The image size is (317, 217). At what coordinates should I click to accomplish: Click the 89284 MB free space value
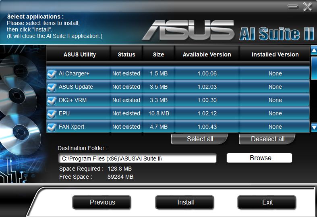[120, 177]
